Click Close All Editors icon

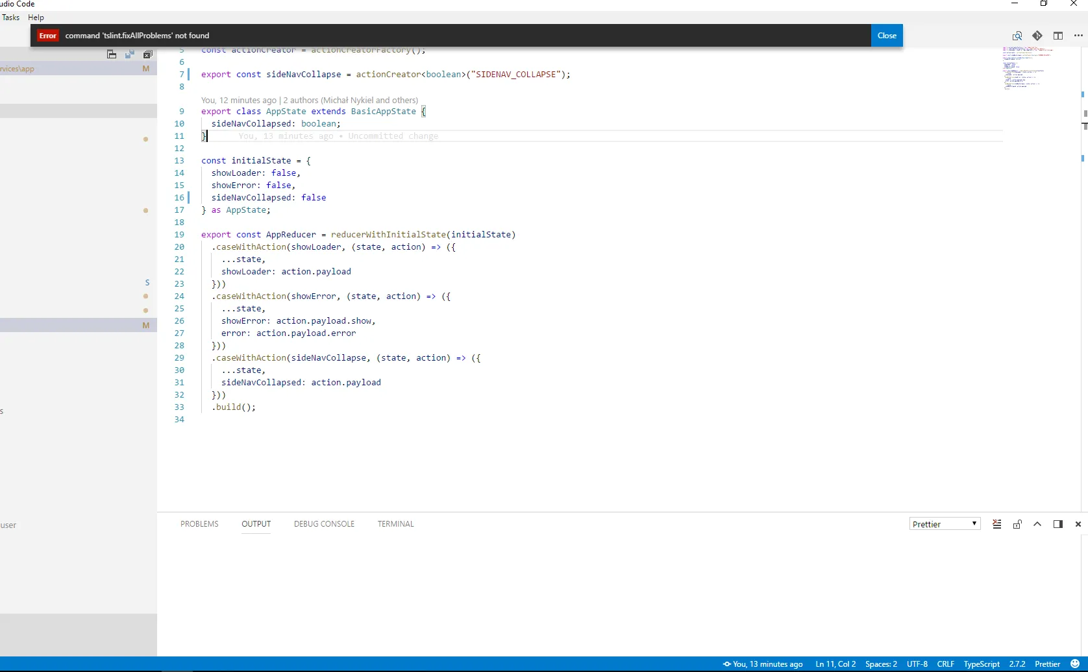pyautogui.click(x=148, y=54)
